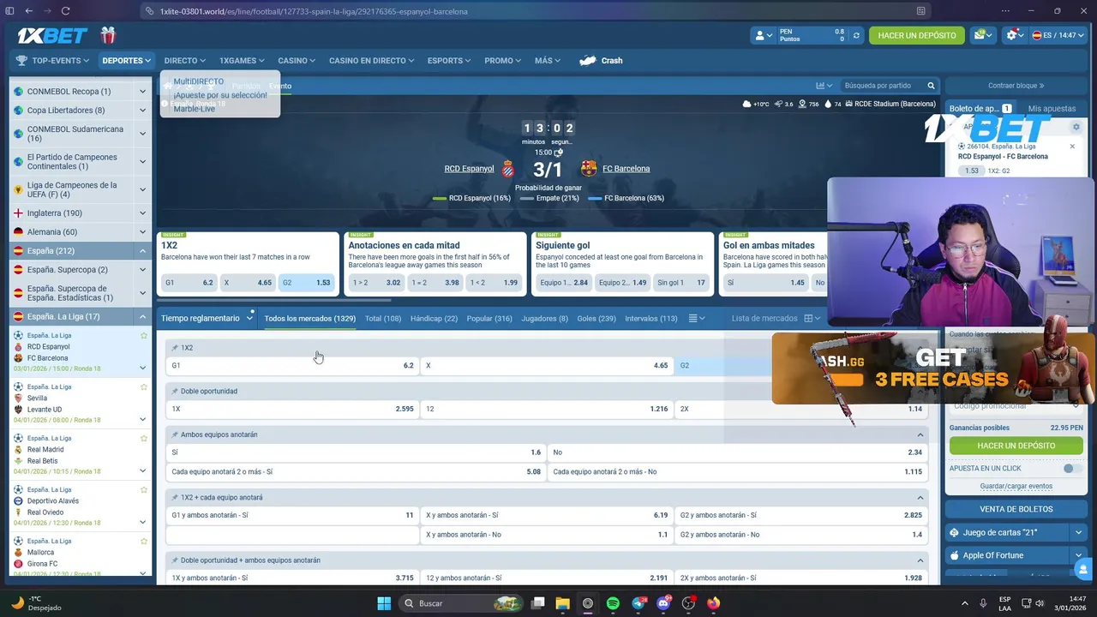Toggle APUESTA EN UN CLICK switch
Viewport: 1097px width, 617px height.
1071,469
